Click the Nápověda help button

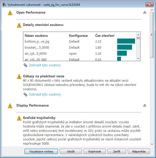(x=139, y=151)
